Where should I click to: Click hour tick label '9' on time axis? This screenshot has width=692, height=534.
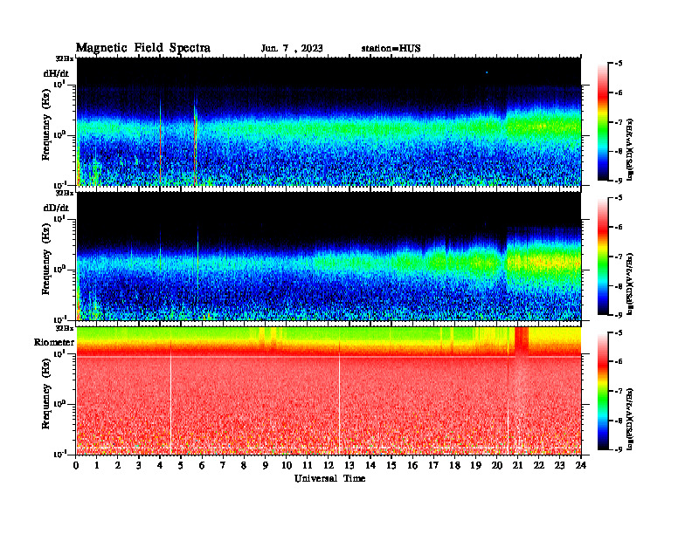tap(266, 465)
